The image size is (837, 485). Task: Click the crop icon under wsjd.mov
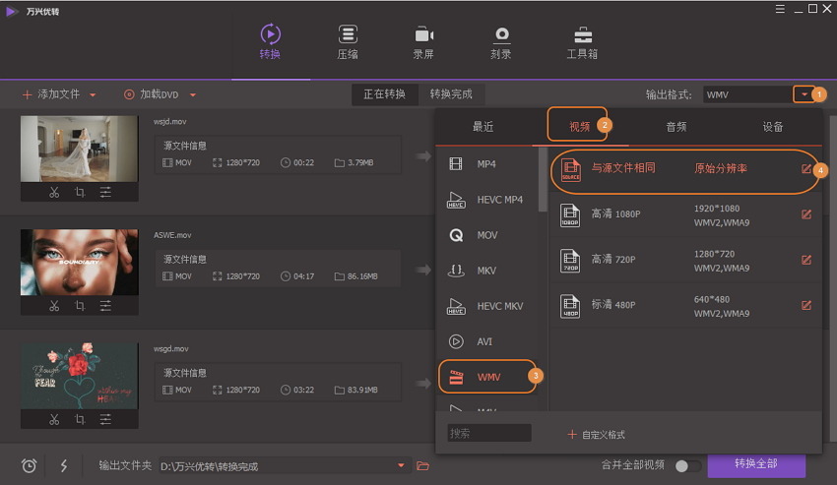tap(80, 192)
